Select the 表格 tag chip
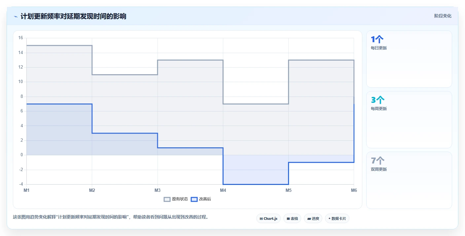This screenshot has width=465, height=236. [292, 219]
